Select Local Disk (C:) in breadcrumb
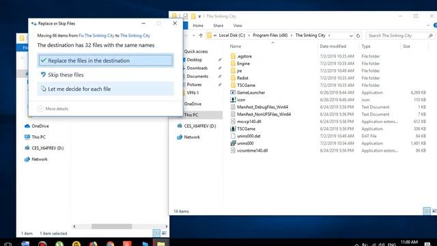 [232, 35]
